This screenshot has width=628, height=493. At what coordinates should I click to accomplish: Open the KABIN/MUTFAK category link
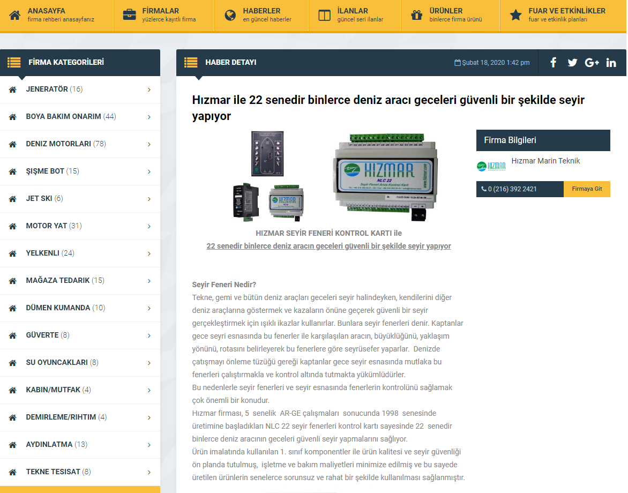[x=80, y=390]
